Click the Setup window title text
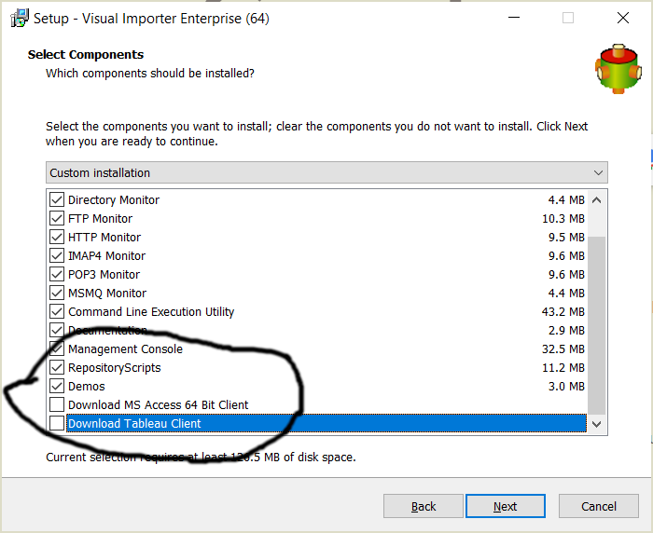Screen dimensions: 653x533 pos(151,19)
